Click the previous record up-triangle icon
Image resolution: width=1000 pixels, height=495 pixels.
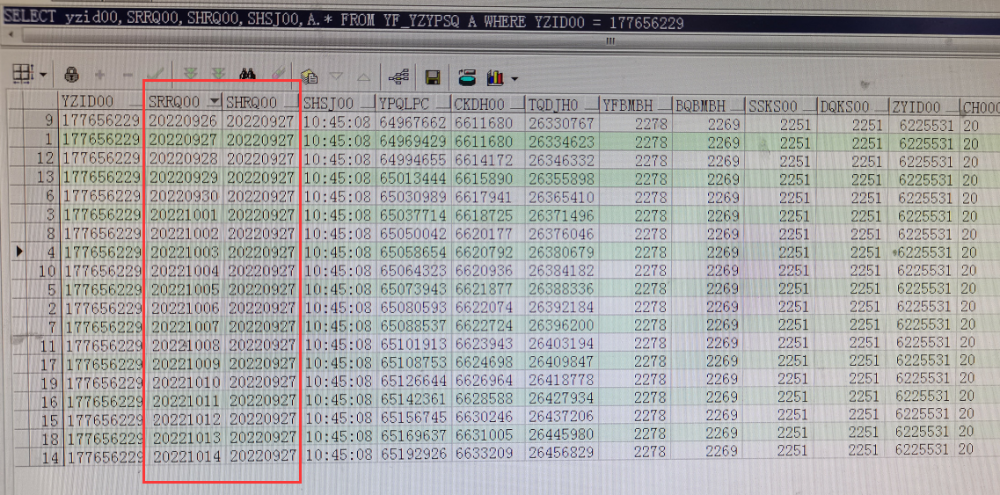click(x=363, y=77)
